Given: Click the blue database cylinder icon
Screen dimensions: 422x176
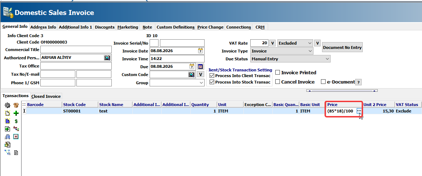Looking at the screenshot, I should tap(7, 137).
